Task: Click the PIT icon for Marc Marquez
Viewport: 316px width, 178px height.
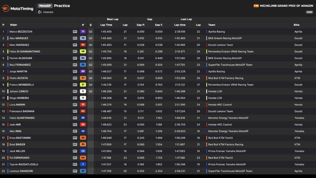Action: tap(75, 45)
